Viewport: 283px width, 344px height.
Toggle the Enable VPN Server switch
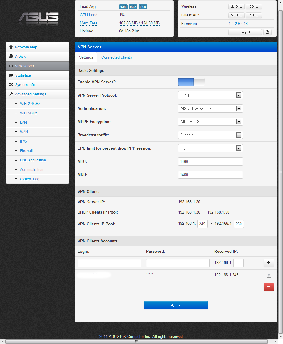[x=192, y=82]
